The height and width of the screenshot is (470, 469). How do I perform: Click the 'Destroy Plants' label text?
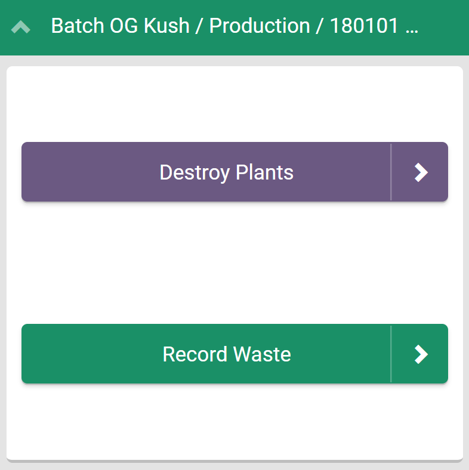click(x=227, y=172)
